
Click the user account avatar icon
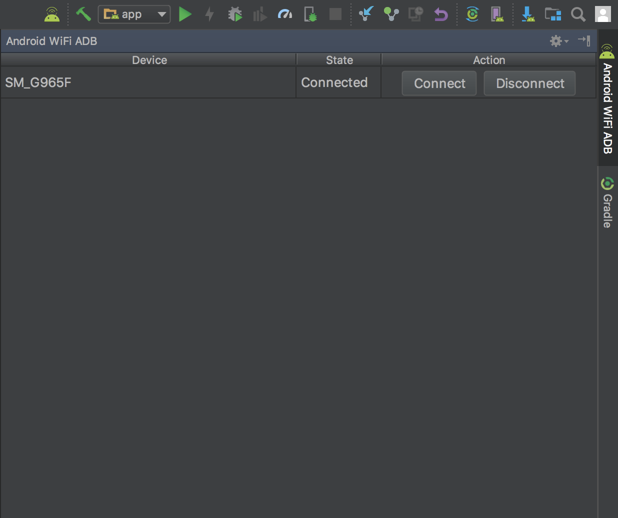[x=603, y=14]
